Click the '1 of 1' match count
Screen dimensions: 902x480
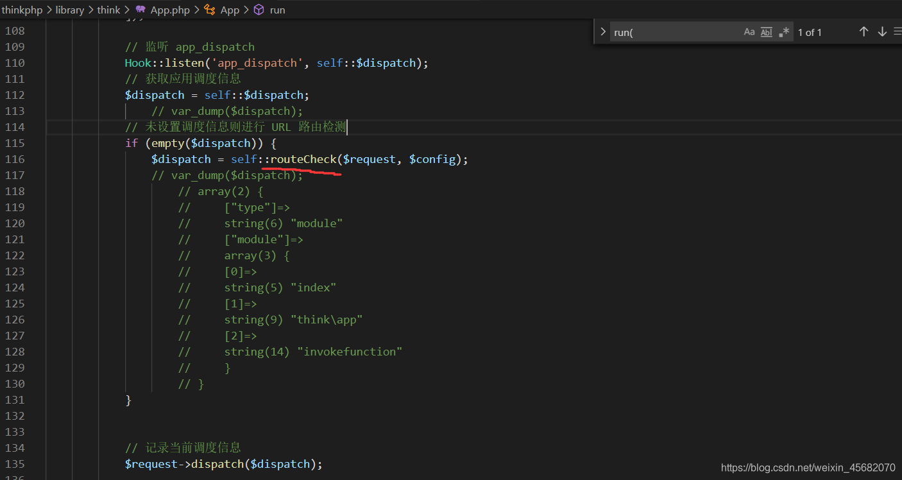(x=810, y=32)
